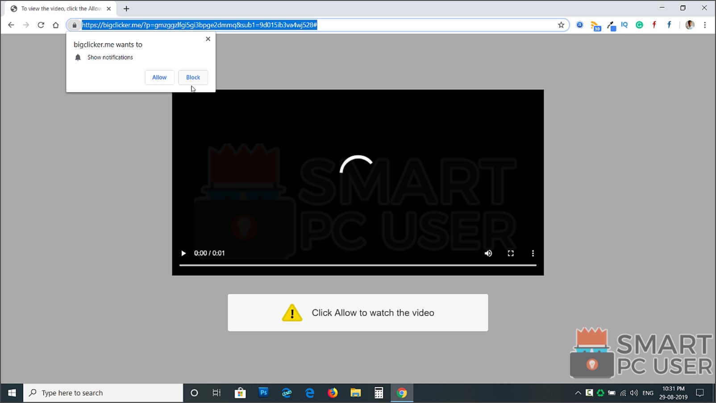716x403 pixels.
Task: Open Photoshop from the taskbar
Action: point(263,392)
